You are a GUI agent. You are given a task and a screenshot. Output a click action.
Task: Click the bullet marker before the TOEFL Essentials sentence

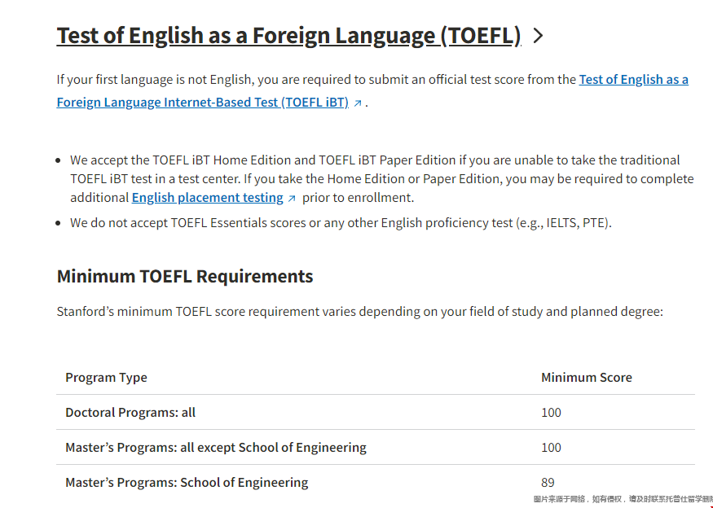pyautogui.click(x=59, y=223)
